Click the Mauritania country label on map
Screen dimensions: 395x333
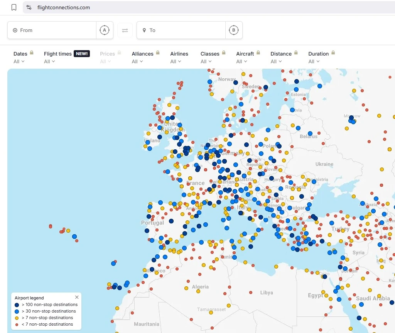pyautogui.click(x=146, y=324)
